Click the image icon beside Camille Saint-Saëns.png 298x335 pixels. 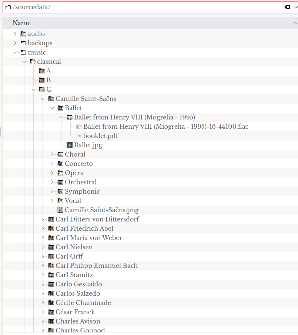[x=60, y=210]
